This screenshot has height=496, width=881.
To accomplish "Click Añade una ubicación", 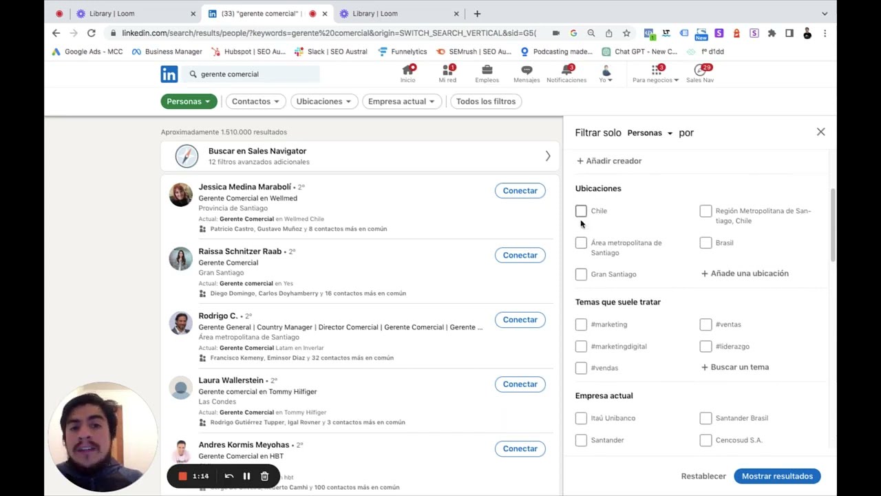I will point(745,273).
